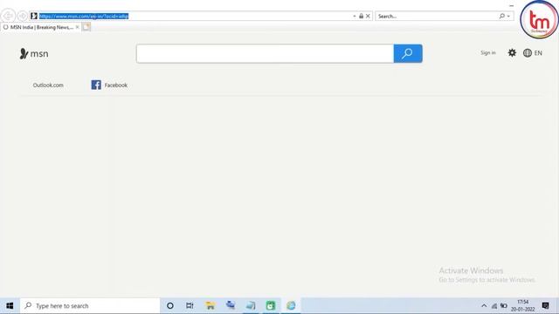The height and width of the screenshot is (314, 559).
Task: Click the blue MSN search button
Action: coord(408,53)
